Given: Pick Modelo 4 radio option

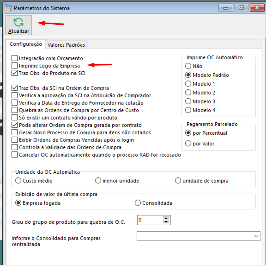Looking at the screenshot, I should pyautogui.click(x=188, y=110).
